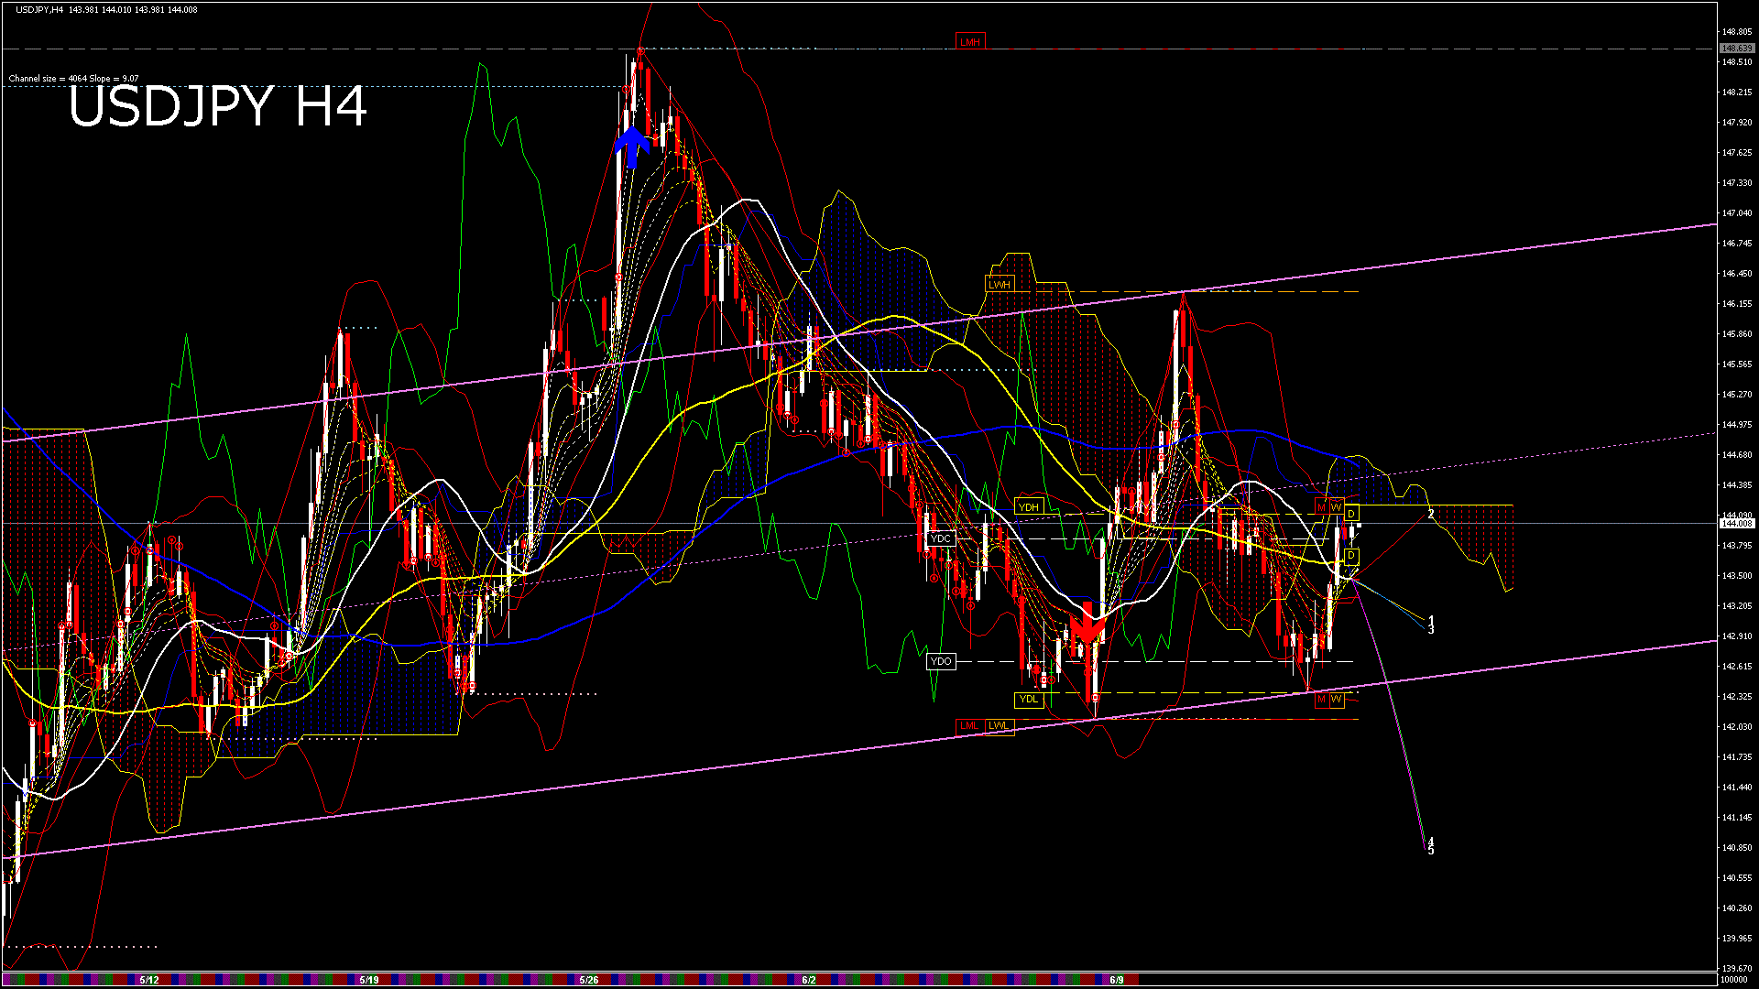This screenshot has width=1759, height=989.
Task: Click the yellow YDH label box
Action: point(1029,507)
